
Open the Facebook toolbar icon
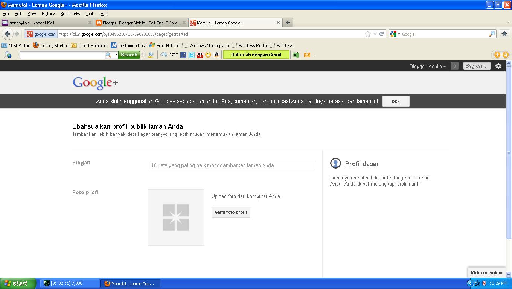pos(183,55)
